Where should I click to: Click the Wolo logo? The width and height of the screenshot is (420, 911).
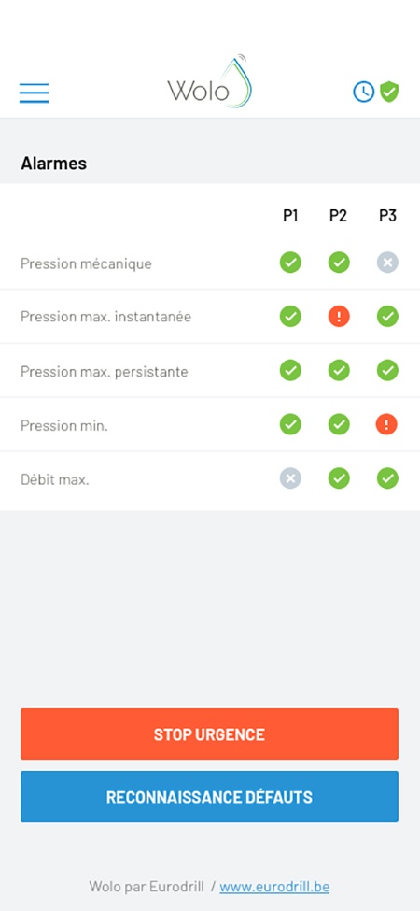point(210,82)
